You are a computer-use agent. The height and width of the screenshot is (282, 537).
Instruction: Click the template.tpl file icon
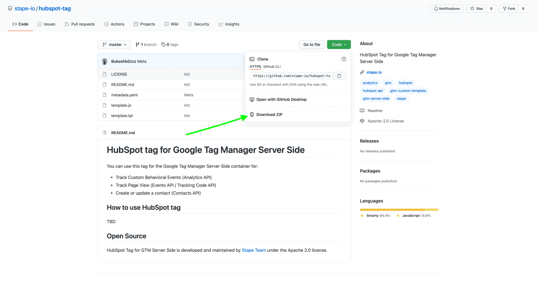click(x=104, y=116)
